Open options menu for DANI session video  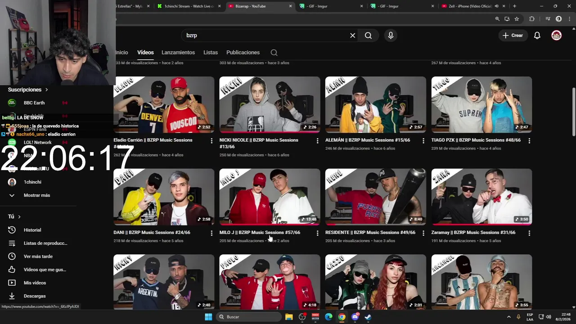tap(211, 233)
